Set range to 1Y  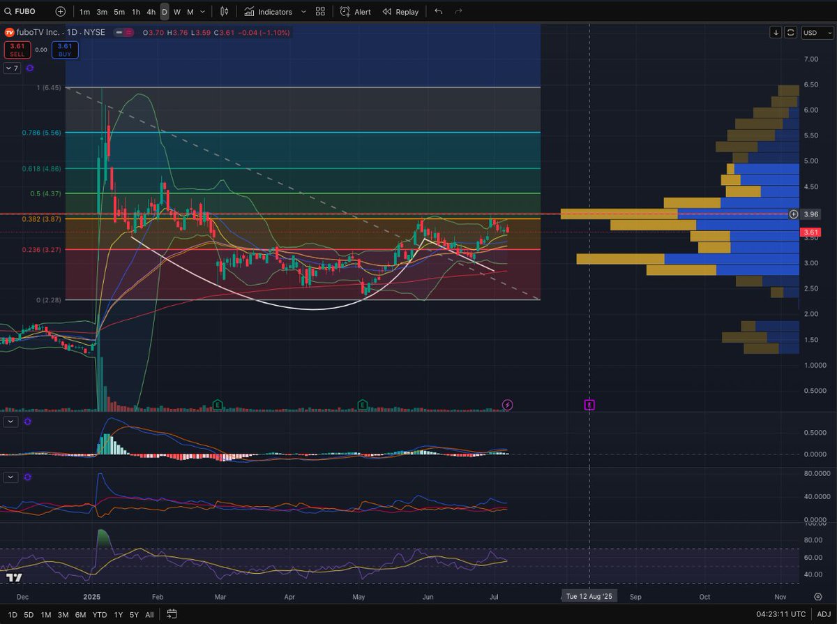pyautogui.click(x=118, y=615)
